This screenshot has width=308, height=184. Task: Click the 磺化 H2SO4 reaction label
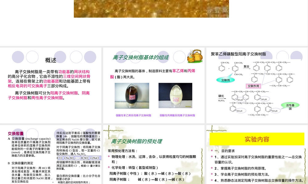(221, 98)
